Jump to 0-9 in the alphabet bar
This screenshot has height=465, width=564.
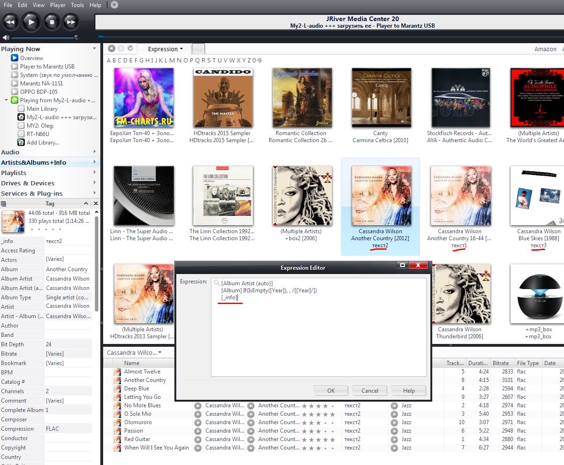[257, 60]
